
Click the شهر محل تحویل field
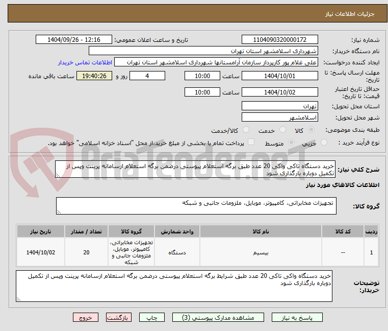click(x=279, y=117)
